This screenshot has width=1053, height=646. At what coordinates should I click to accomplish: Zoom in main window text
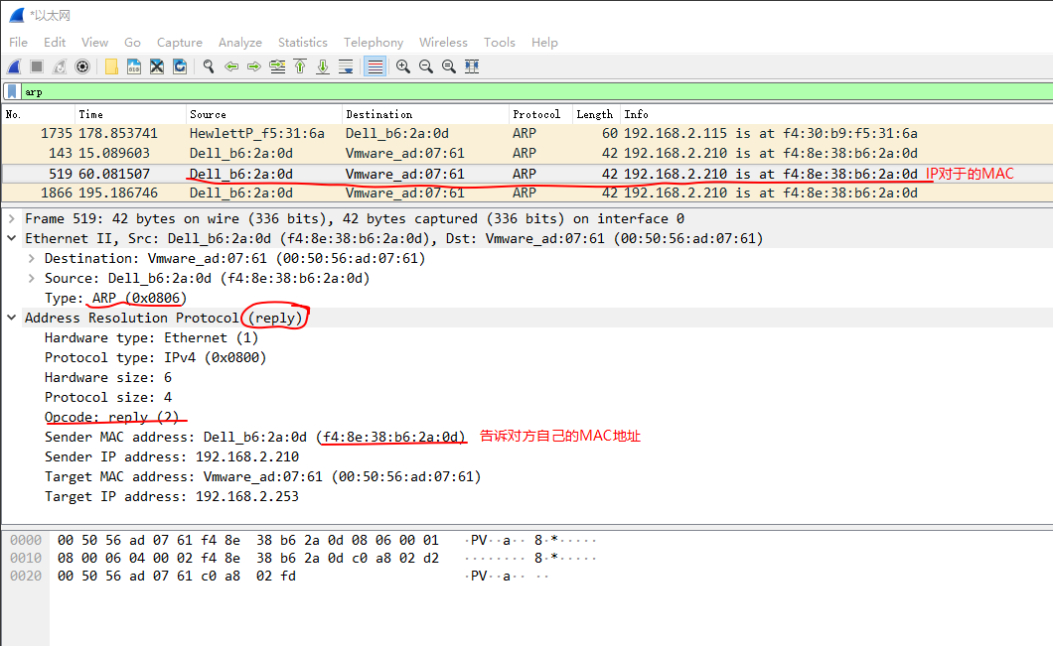pos(403,66)
